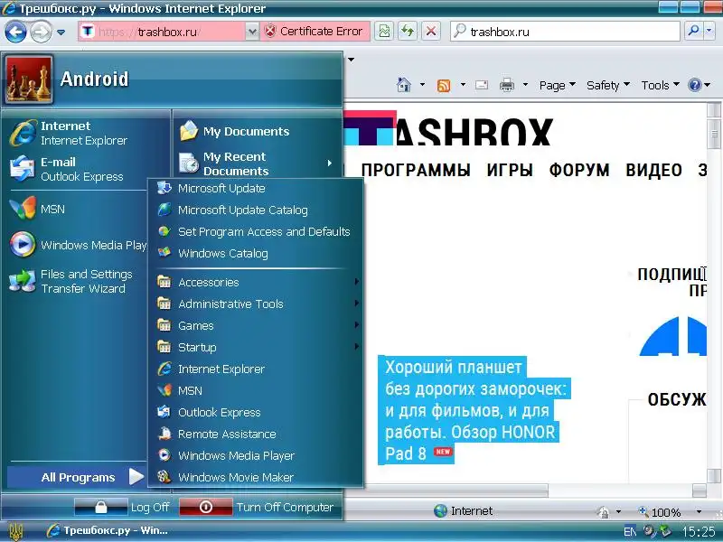Open the Home button dropdown arrow
The height and width of the screenshot is (542, 723).
tap(422, 85)
